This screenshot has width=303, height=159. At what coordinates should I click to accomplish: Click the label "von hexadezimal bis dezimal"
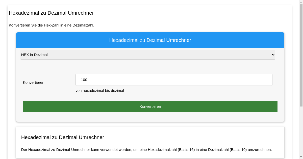(x=100, y=90)
